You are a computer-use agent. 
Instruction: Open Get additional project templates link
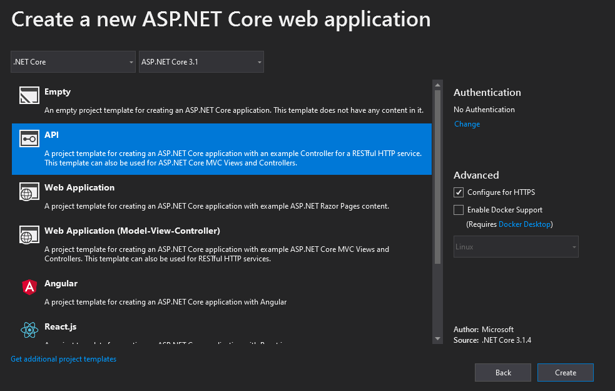click(x=64, y=359)
